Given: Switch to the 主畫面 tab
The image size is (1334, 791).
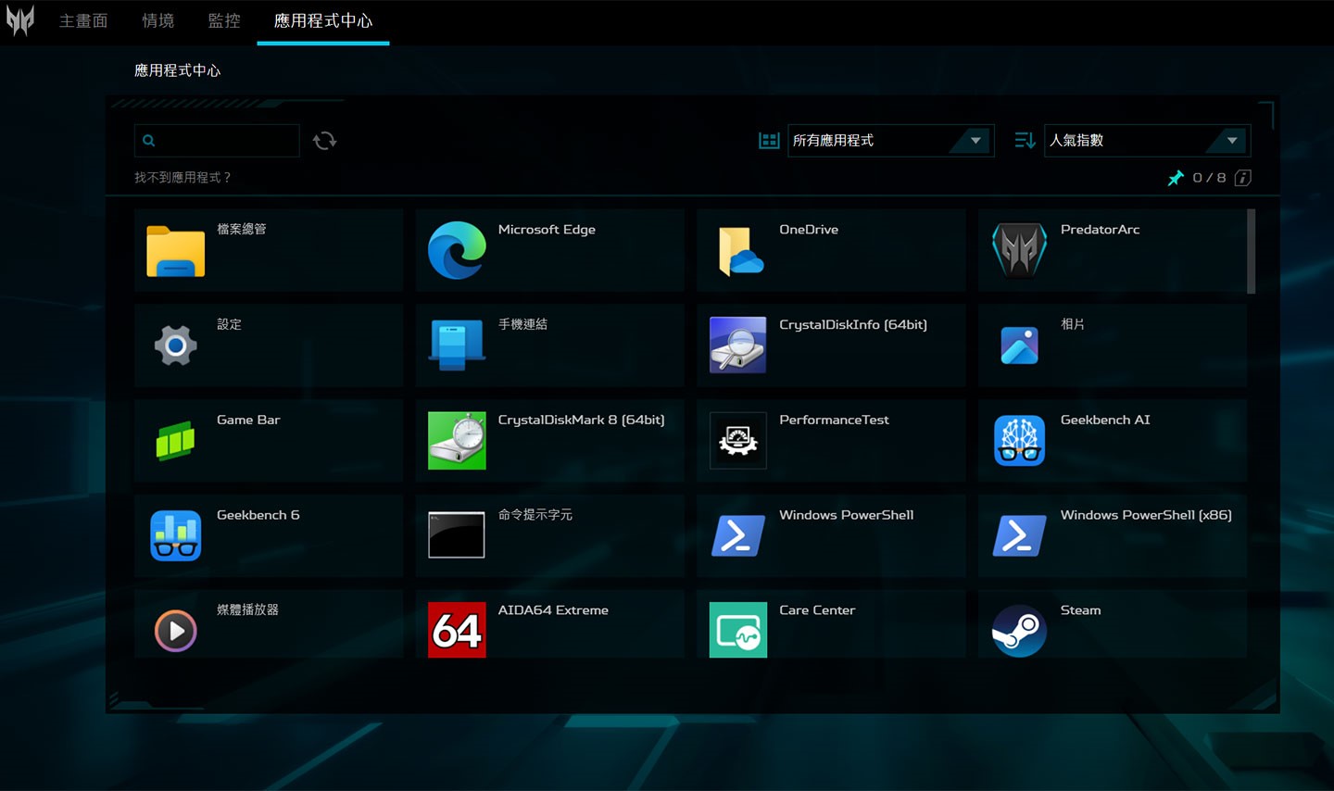Looking at the screenshot, I should click(x=83, y=20).
